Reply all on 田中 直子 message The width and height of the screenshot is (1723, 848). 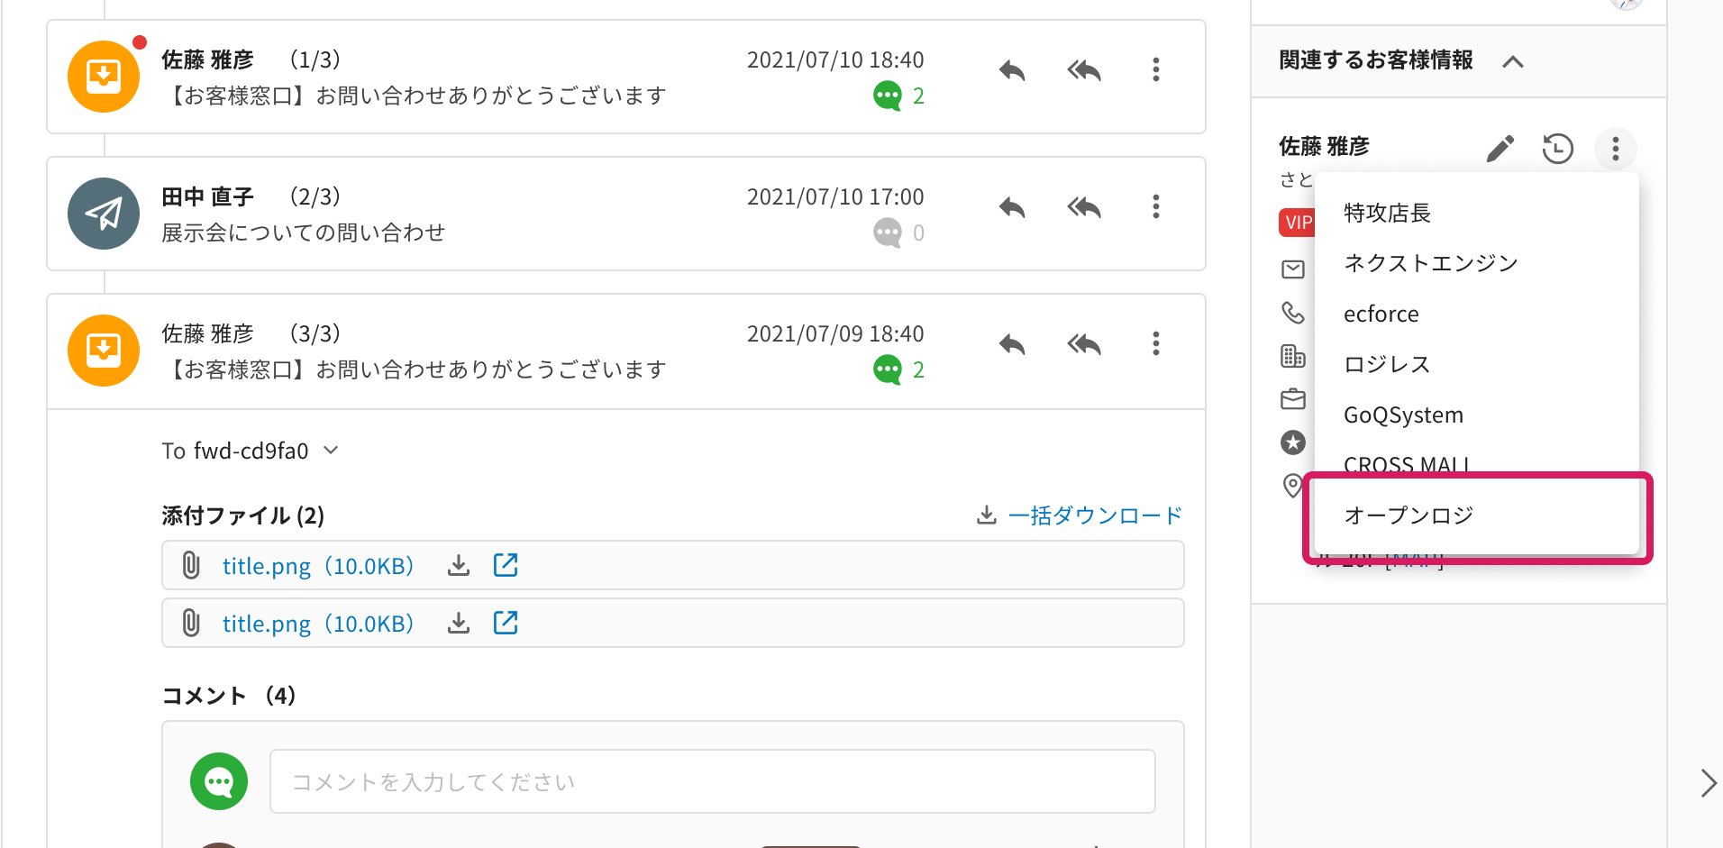[x=1084, y=207]
